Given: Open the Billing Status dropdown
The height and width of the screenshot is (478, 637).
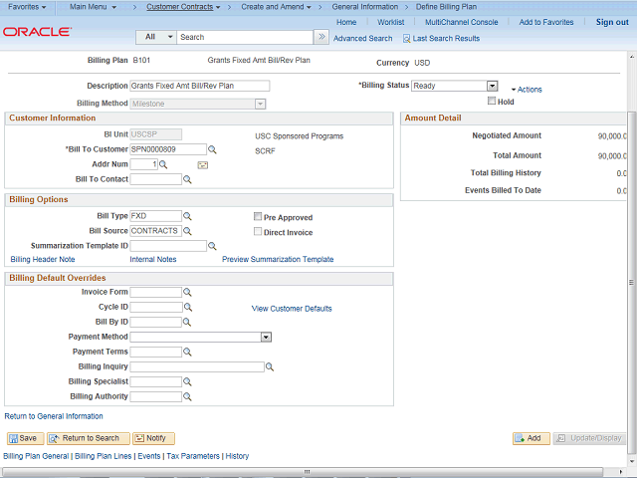Looking at the screenshot, I should (x=492, y=86).
